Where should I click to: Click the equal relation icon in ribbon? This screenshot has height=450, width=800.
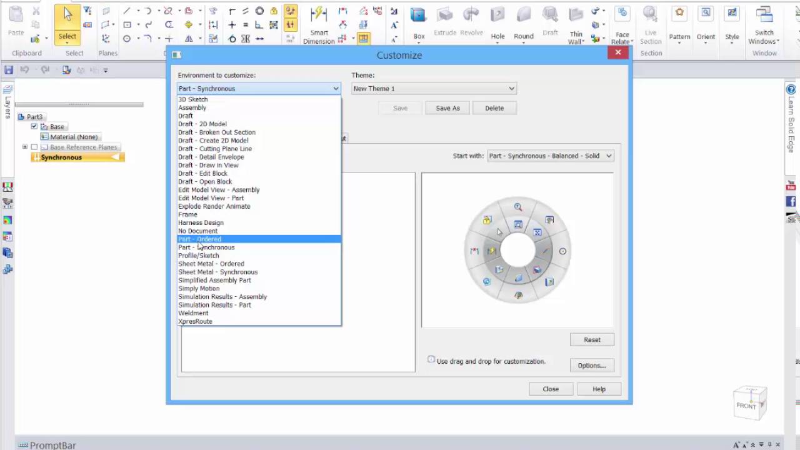coord(246,24)
